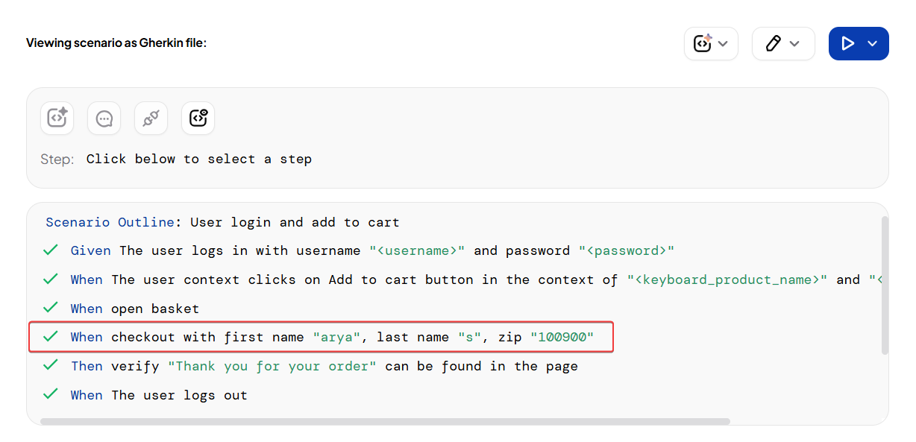
Task: Click the horizontal scrollbar under the steps
Action: [x=385, y=421]
